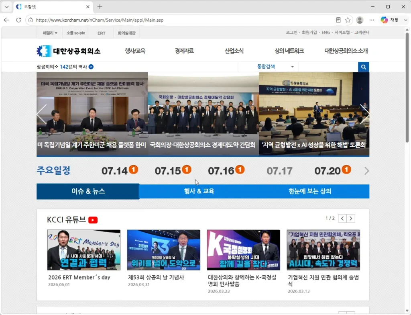Click the 제53회 상공의 날 기념사 title
Screen dimensions: 411x315
(x=156, y=277)
